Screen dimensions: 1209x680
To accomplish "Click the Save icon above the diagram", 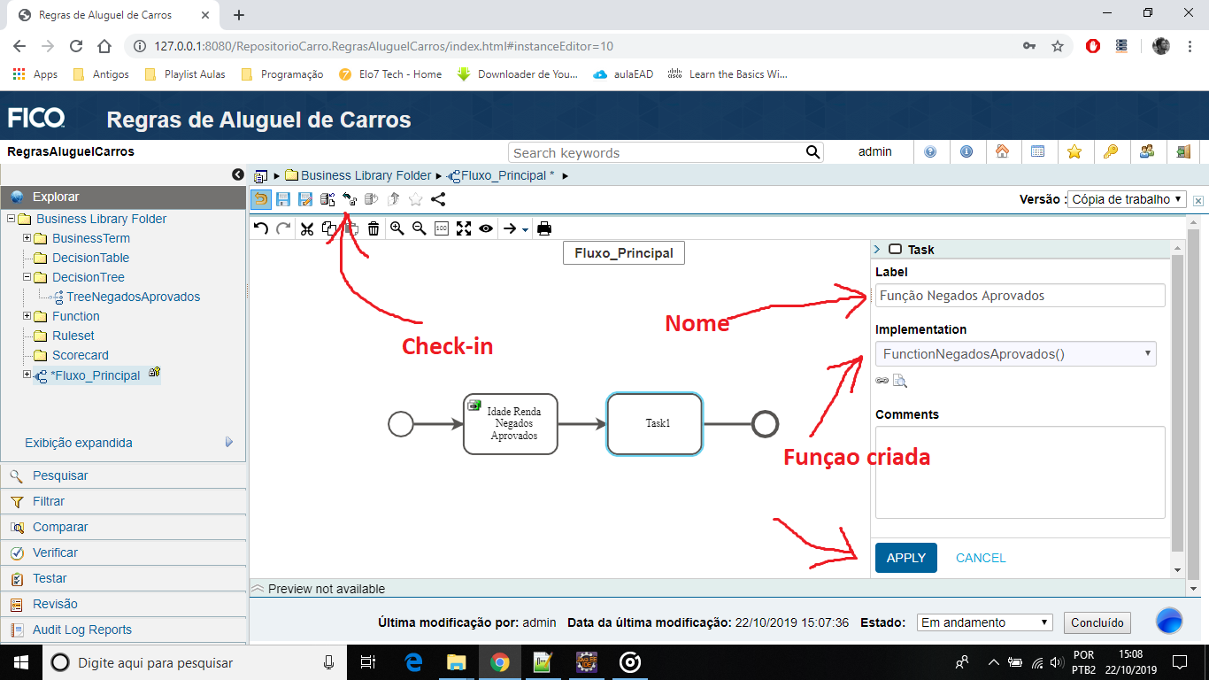I will 283,199.
